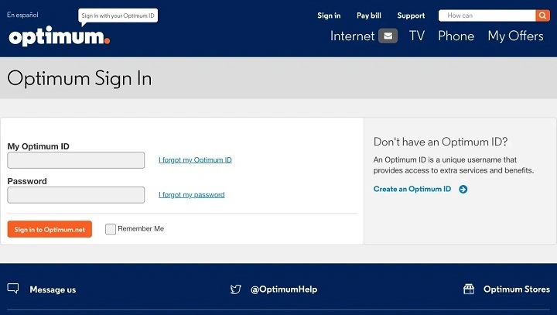Click the optimum logo

tap(60, 36)
